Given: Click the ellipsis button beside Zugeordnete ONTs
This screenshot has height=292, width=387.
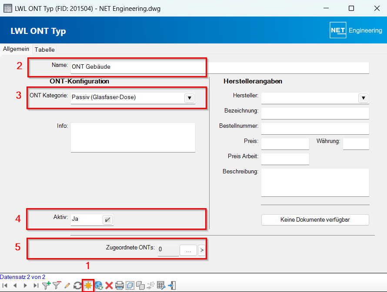Looking at the screenshot, I should [188, 250].
